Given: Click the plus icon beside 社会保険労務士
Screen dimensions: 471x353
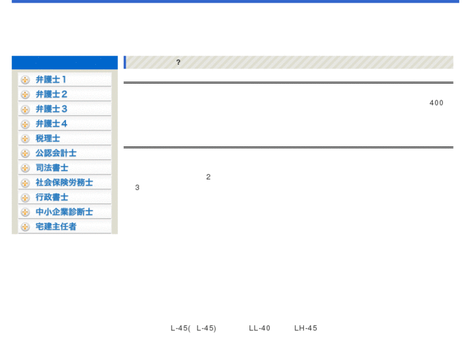Looking at the screenshot, I should (25, 183).
